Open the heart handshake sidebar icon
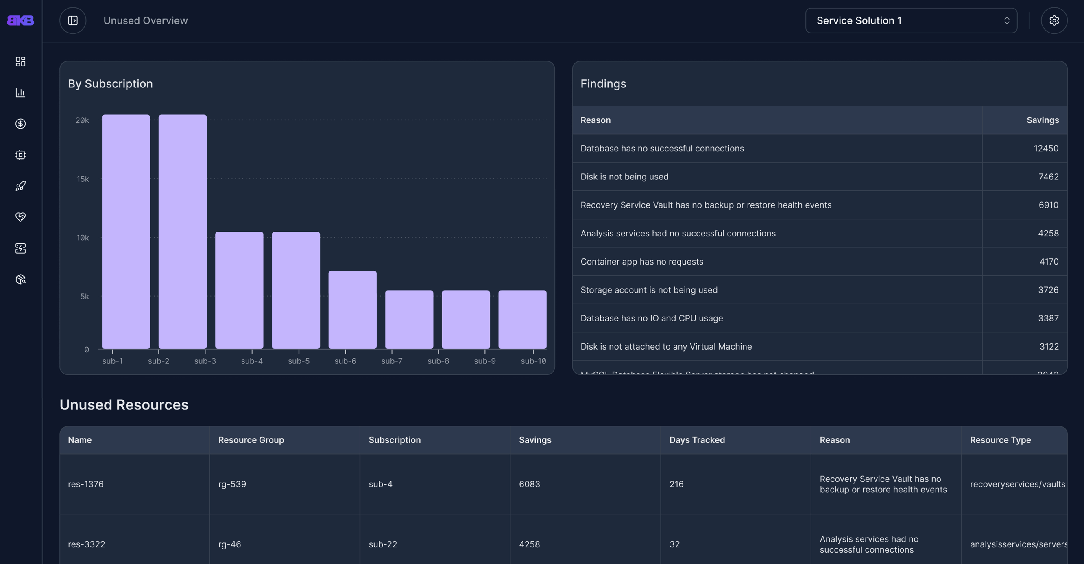This screenshot has width=1084, height=564. click(x=21, y=217)
